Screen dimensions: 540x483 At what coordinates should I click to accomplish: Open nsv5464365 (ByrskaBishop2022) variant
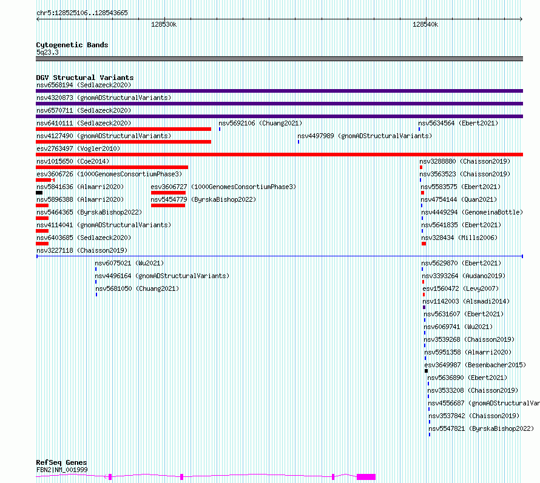[x=89, y=212]
